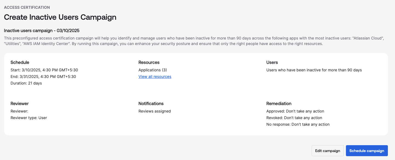Viewport: 395px width, 160px height.
Task: Open the Edit campaign button
Action: [x=328, y=151]
